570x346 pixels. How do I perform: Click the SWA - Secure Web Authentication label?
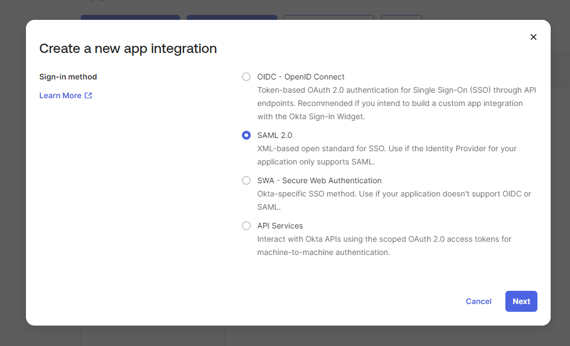(319, 180)
